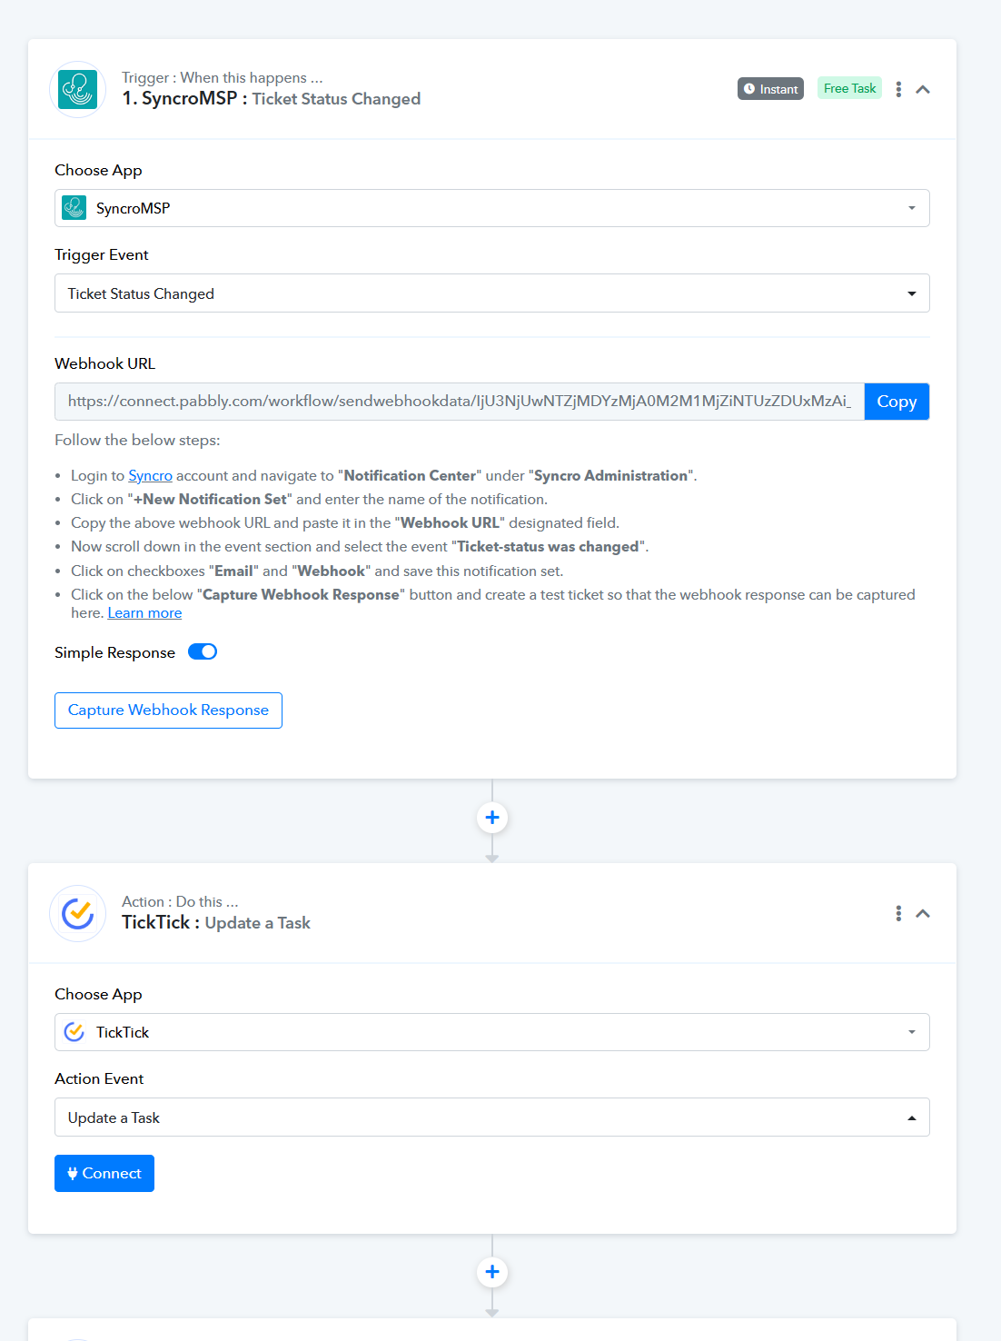Open three-dot menu for SyncroMSP trigger step
The image size is (1001, 1341).
click(898, 89)
